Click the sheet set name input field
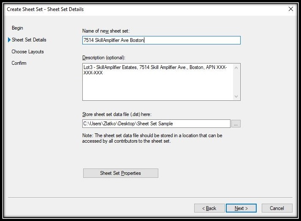This screenshot has height=221, width=301. 161,40
